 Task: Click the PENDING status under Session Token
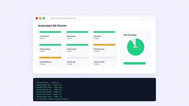coord(97,64)
